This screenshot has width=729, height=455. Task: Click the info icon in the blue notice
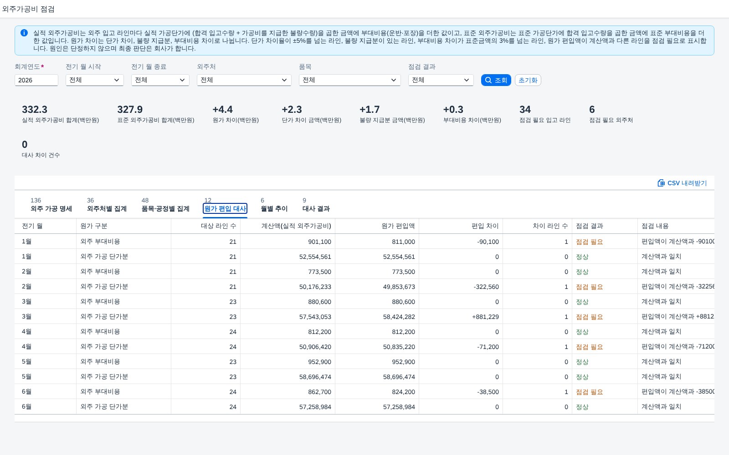click(24, 33)
